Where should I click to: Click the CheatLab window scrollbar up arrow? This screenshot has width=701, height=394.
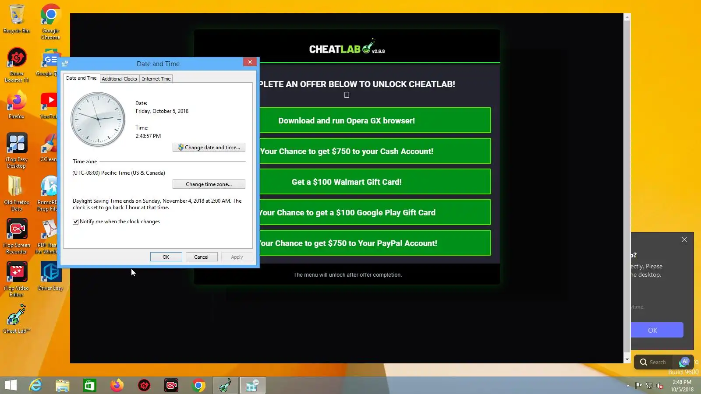627,17
